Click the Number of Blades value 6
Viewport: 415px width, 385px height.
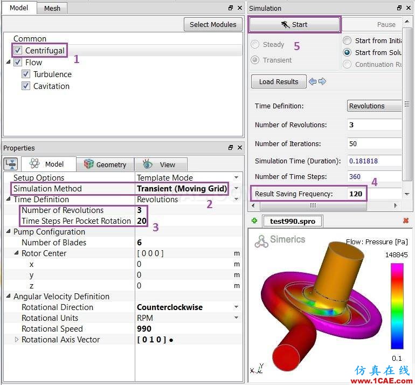pos(139,242)
